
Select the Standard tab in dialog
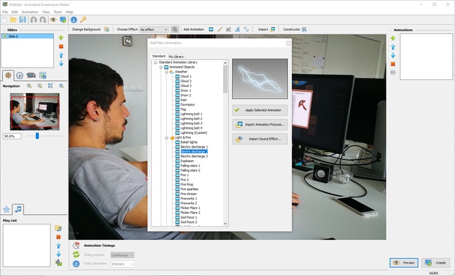coord(159,56)
